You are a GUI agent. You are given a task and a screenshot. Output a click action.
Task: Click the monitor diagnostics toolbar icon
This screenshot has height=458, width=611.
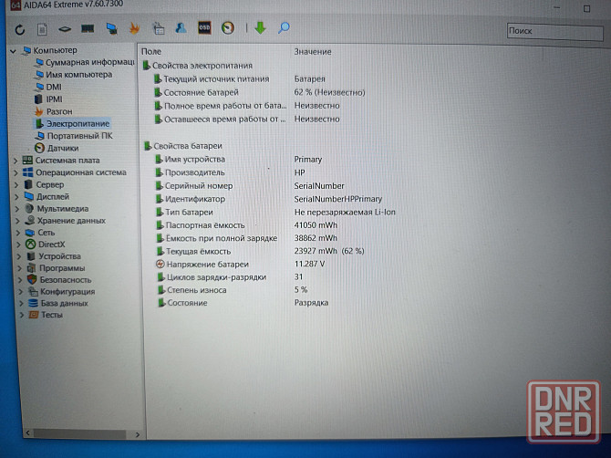(111, 28)
